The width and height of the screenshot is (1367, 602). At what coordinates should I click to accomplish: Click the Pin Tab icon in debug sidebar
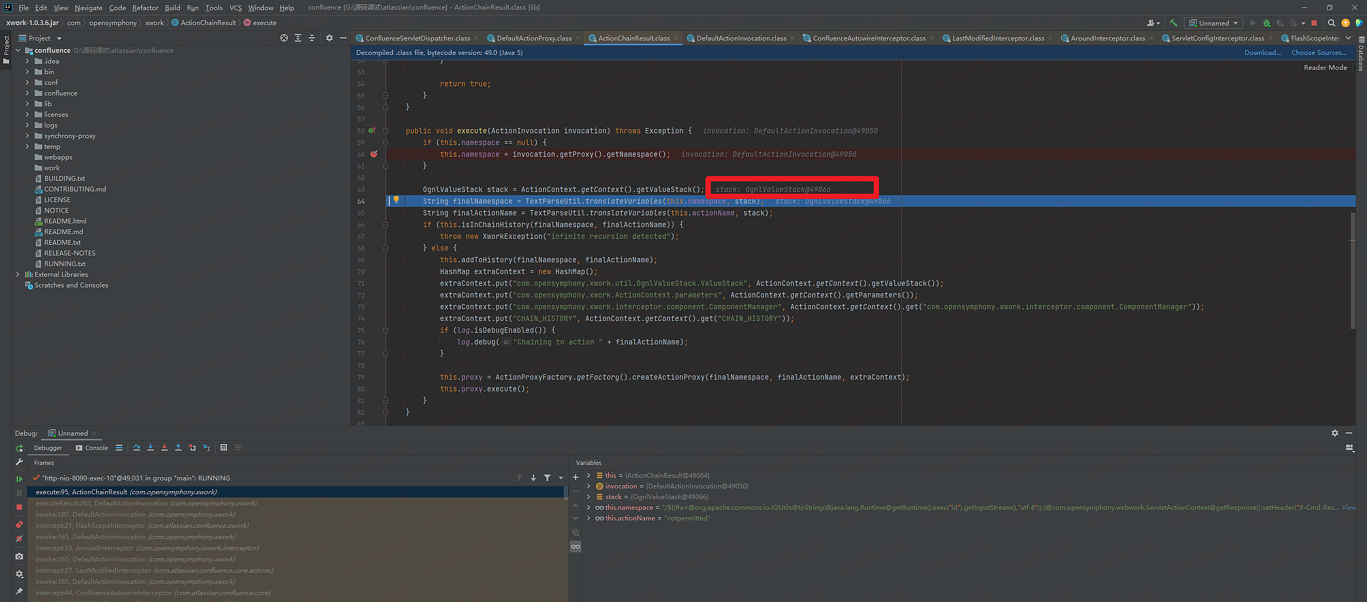19,591
